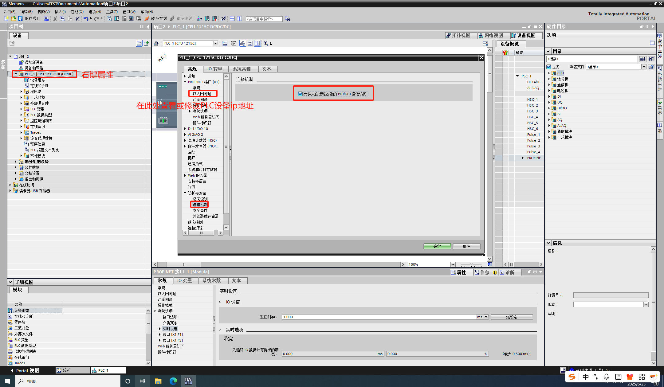Click the network view switch icon beside PLC selector
Image resolution: width=664 pixels, height=387 pixels.
point(157,43)
